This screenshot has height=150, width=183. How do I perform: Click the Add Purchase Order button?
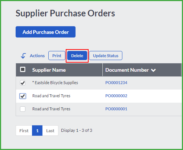point(45,32)
